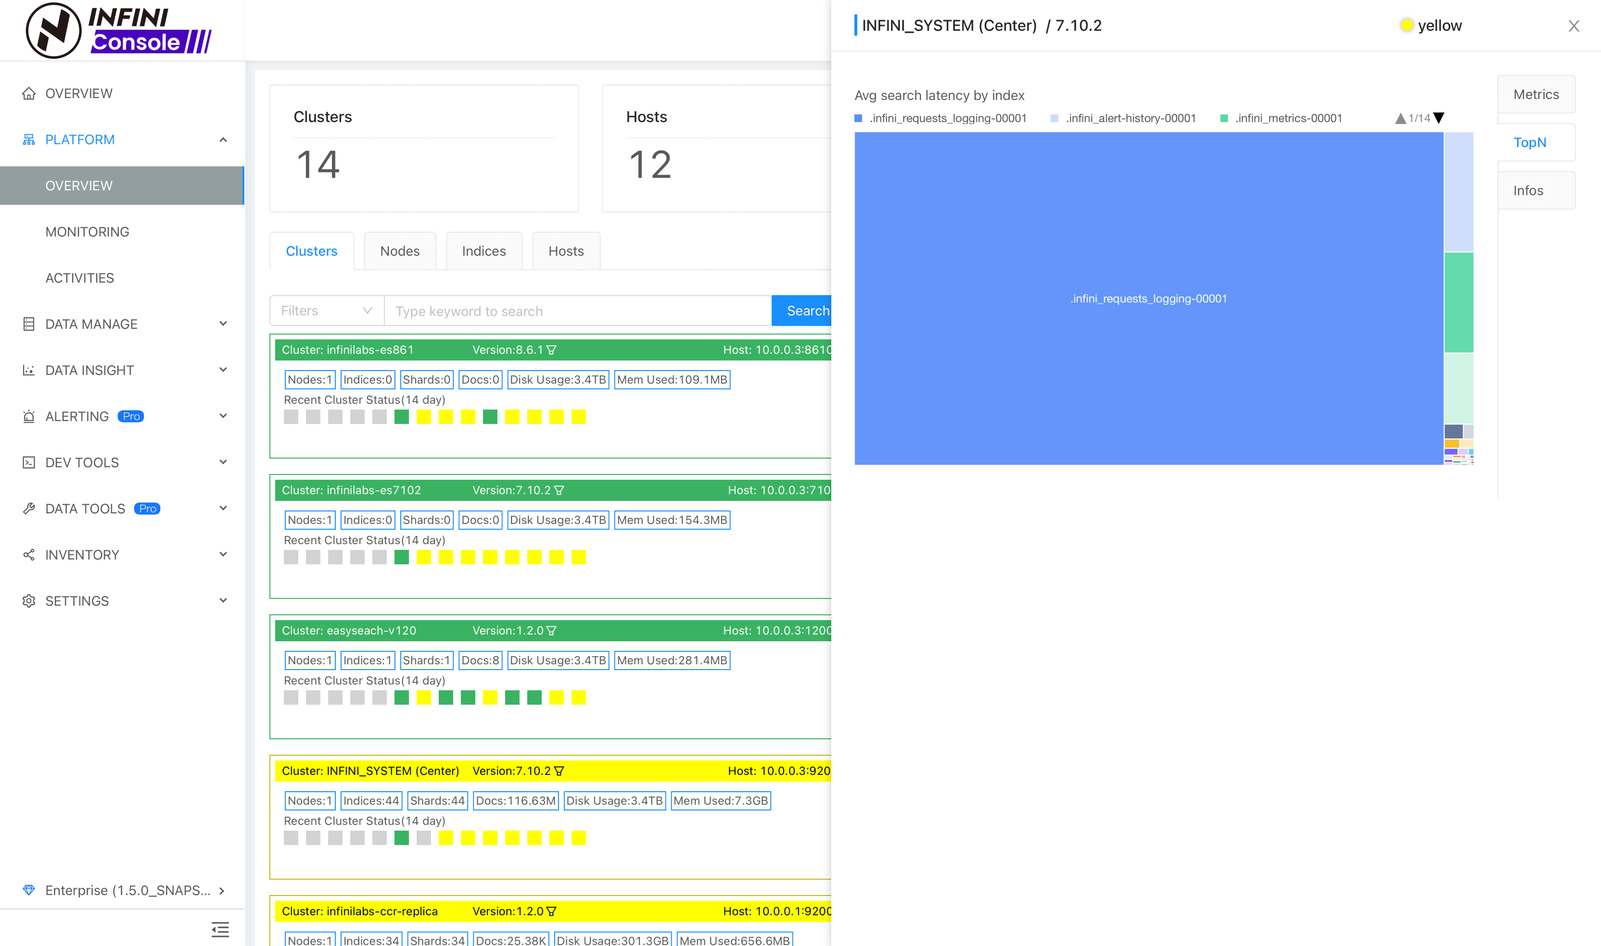
Task: Select the Nodes tab on the clusters view
Action: pos(400,250)
